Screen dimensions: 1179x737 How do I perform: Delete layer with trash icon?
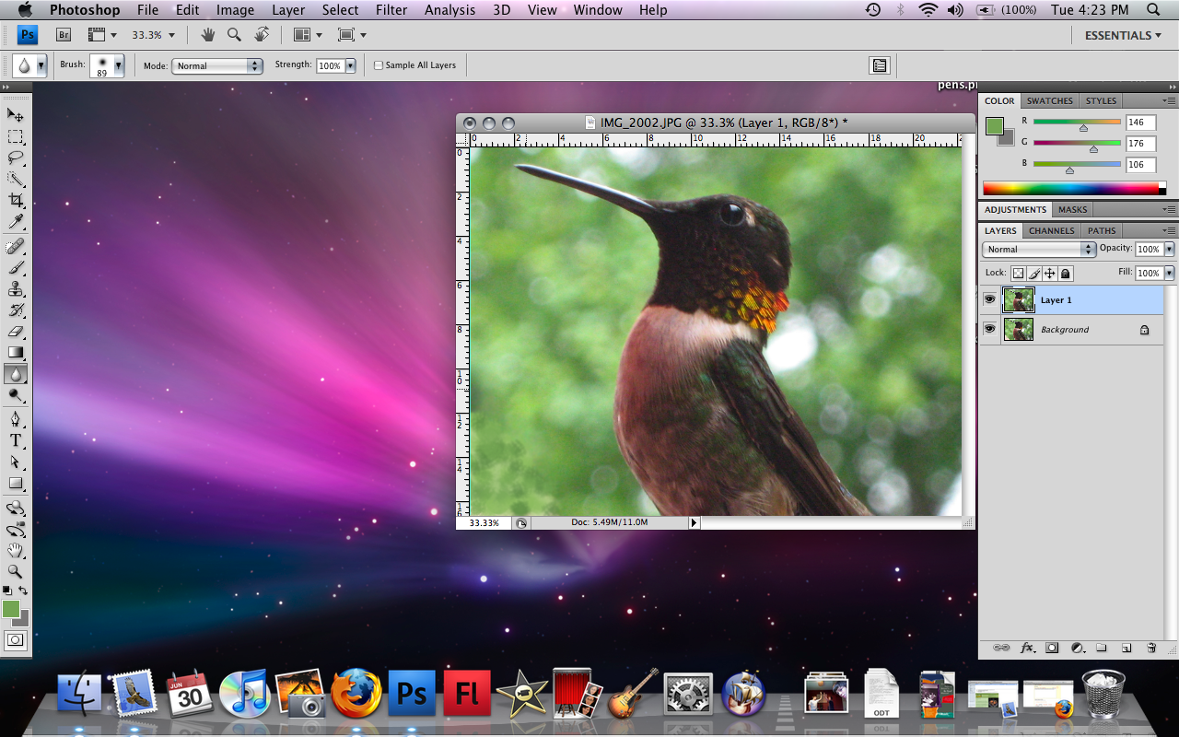[x=1150, y=648]
